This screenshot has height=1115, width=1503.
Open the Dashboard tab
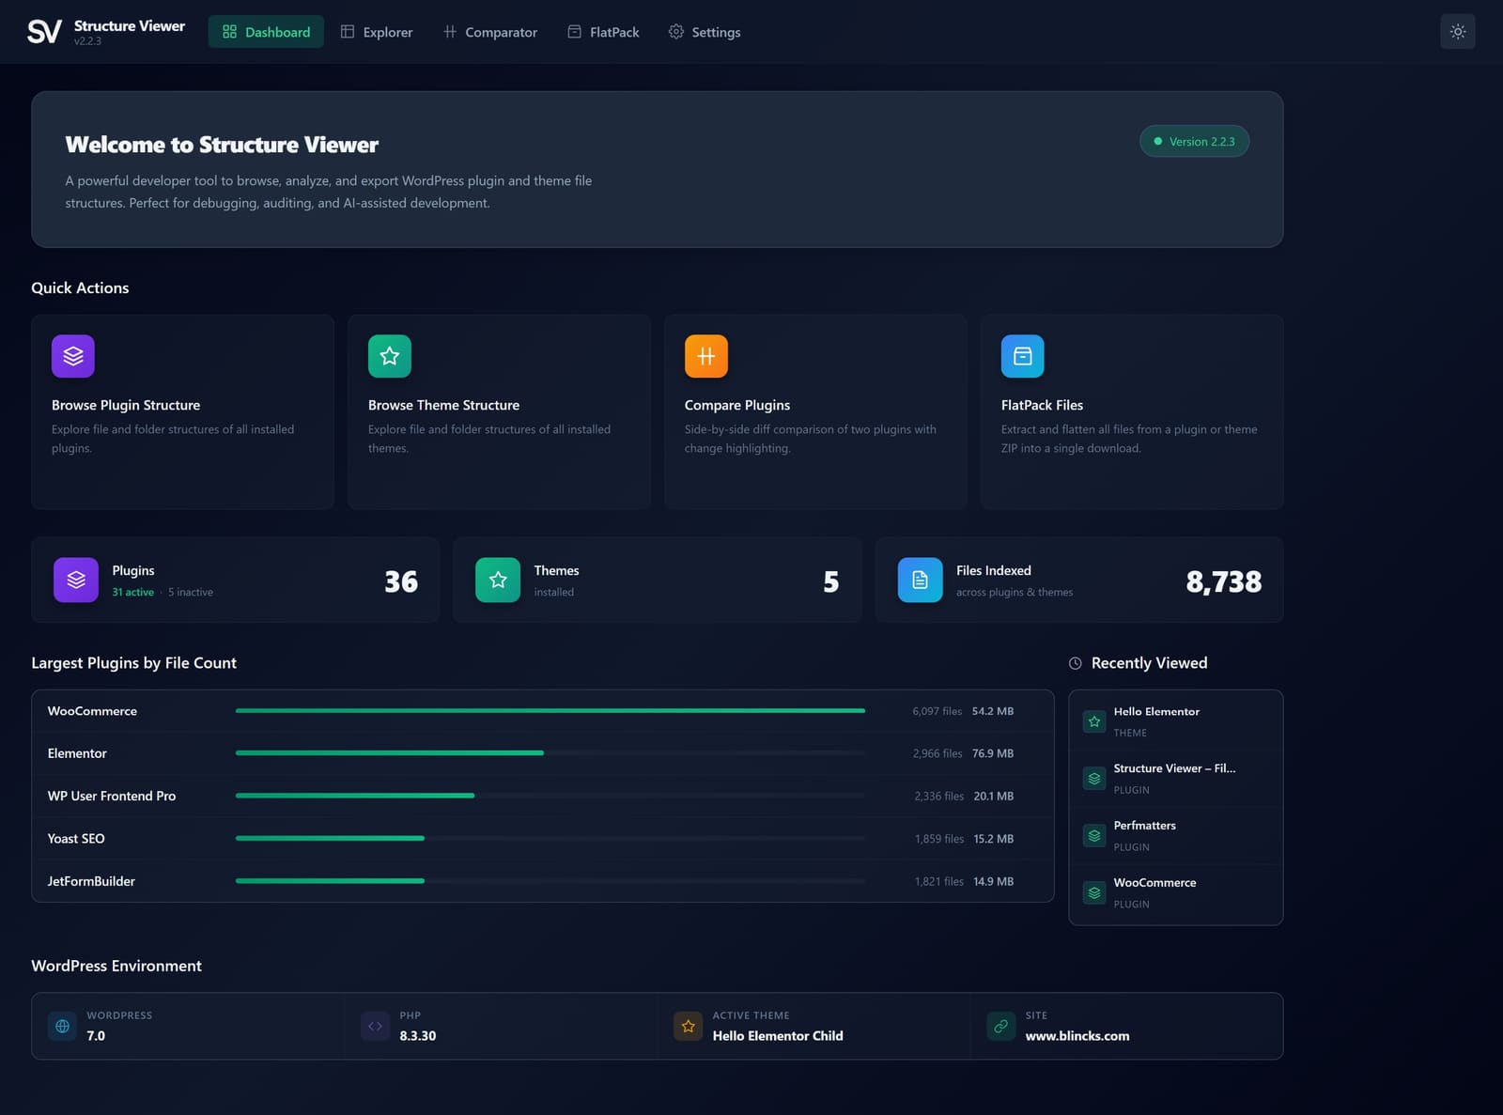point(266,32)
